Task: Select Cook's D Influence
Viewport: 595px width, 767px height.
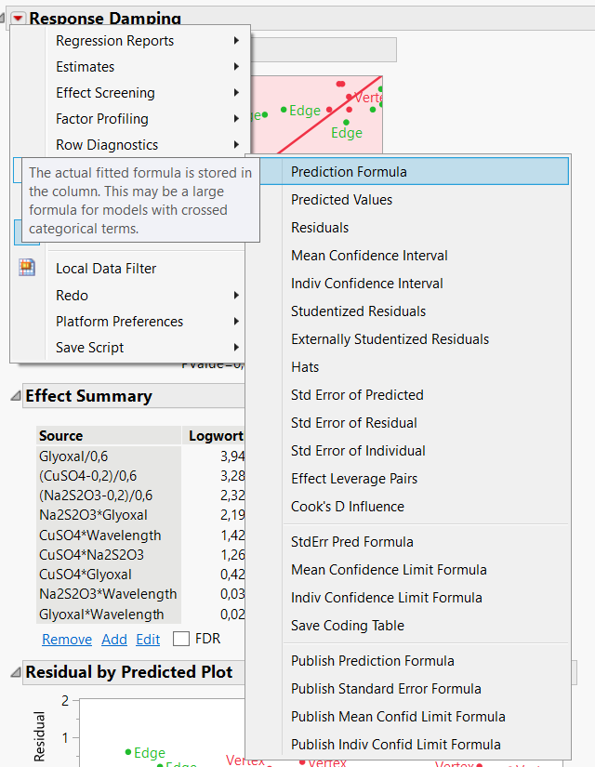Action: click(347, 507)
